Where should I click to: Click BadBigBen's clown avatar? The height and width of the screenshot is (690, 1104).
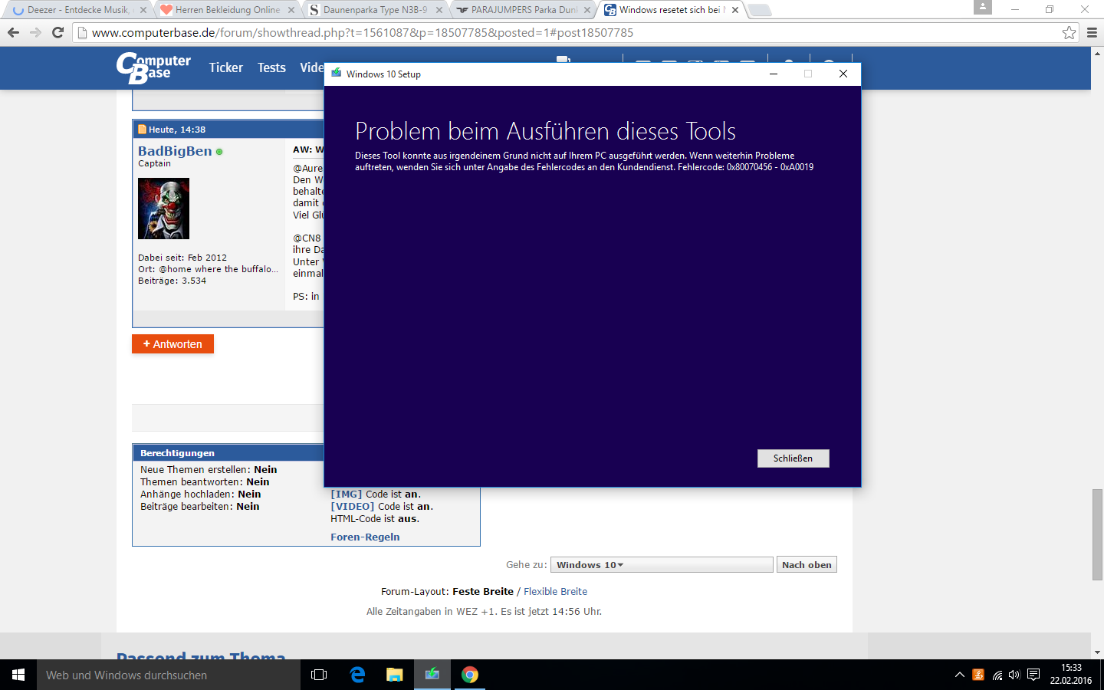point(163,209)
